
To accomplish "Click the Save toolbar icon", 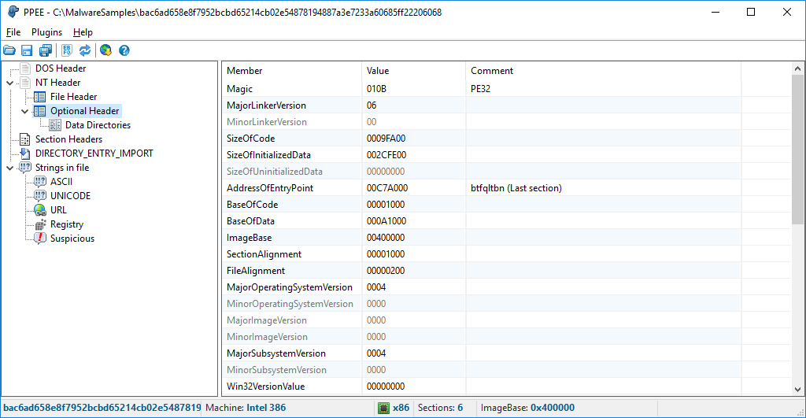I will (x=27, y=50).
